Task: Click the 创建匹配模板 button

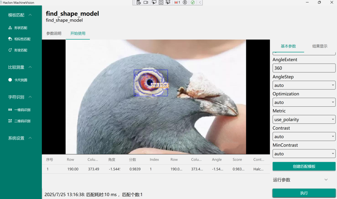Action: point(304,166)
